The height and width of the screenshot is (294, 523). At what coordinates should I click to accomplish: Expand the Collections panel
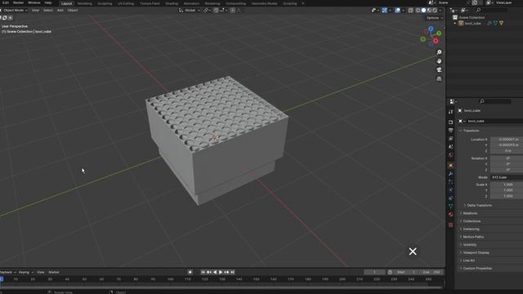[x=471, y=221]
